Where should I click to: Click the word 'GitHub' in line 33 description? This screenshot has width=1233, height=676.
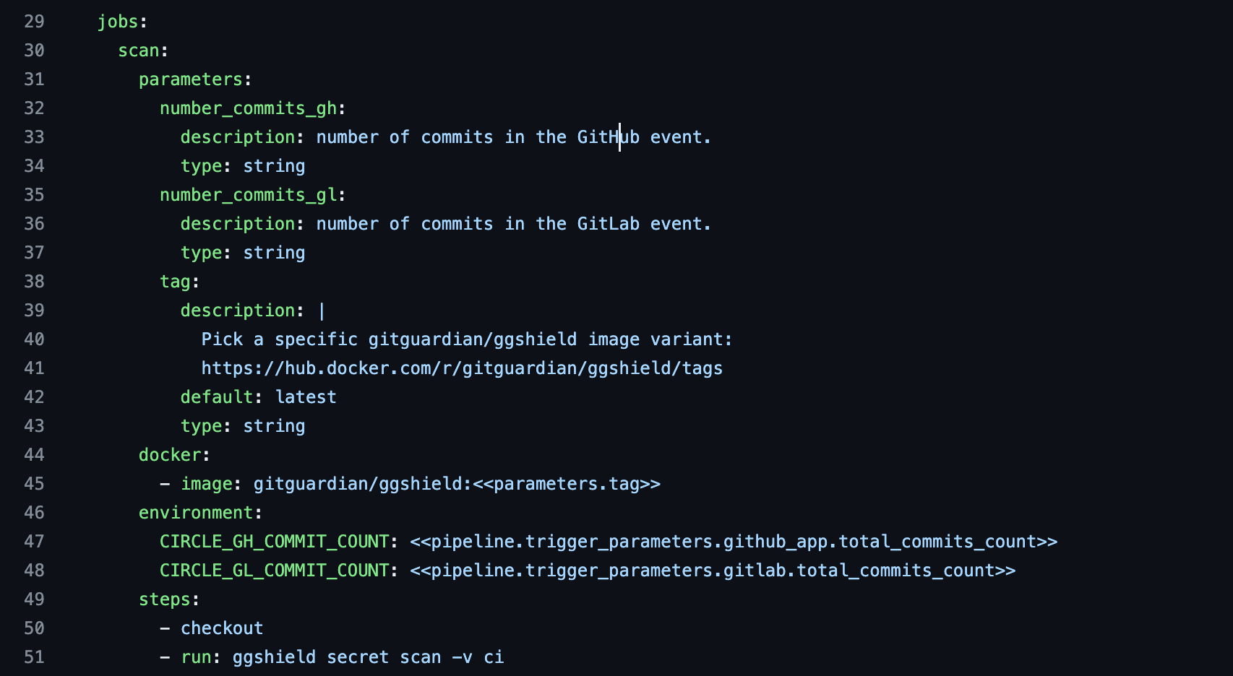pos(609,137)
